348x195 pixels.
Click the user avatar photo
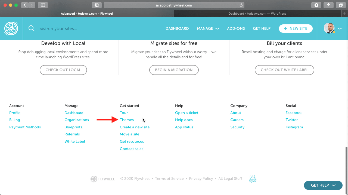point(329,28)
